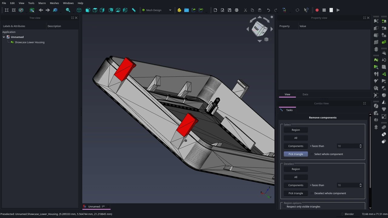Click the Select All button
The image size is (388, 218).
tap(296, 138)
